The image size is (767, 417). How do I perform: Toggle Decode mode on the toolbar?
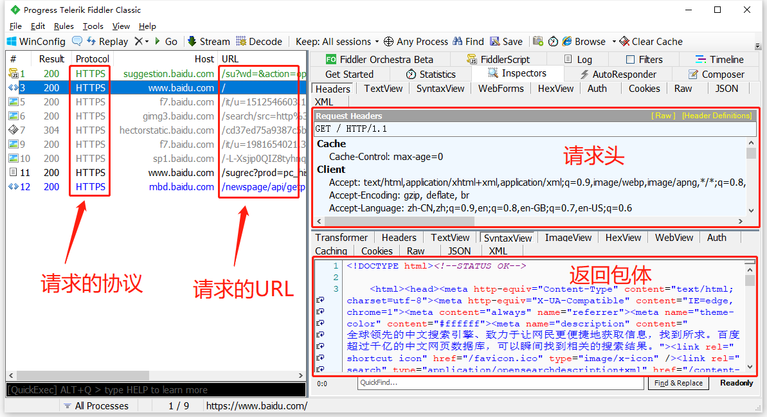258,41
